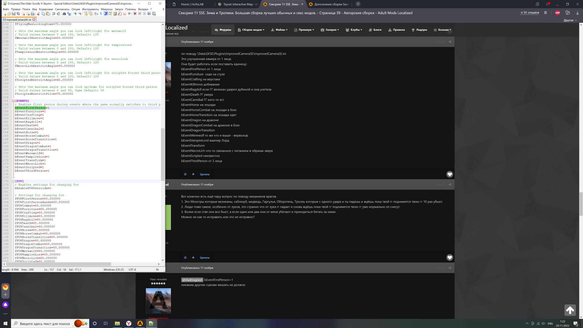The image size is (583, 328).
Task: Collapse the [EVENTS] section fold marker
Action: click(x=13, y=101)
